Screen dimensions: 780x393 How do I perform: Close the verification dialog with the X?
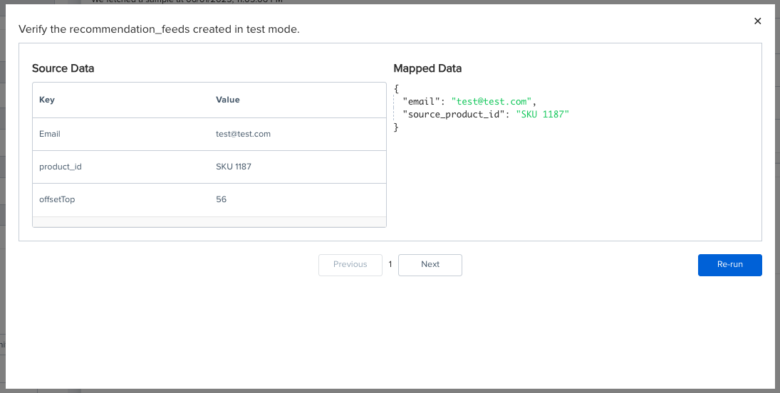[758, 21]
